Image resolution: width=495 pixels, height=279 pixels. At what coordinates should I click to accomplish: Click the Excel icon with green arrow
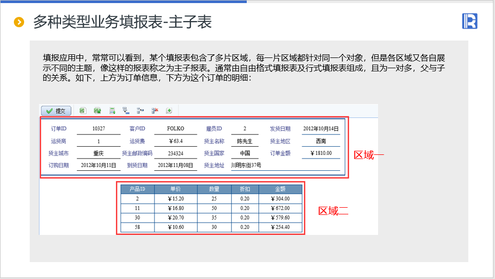tap(97, 110)
